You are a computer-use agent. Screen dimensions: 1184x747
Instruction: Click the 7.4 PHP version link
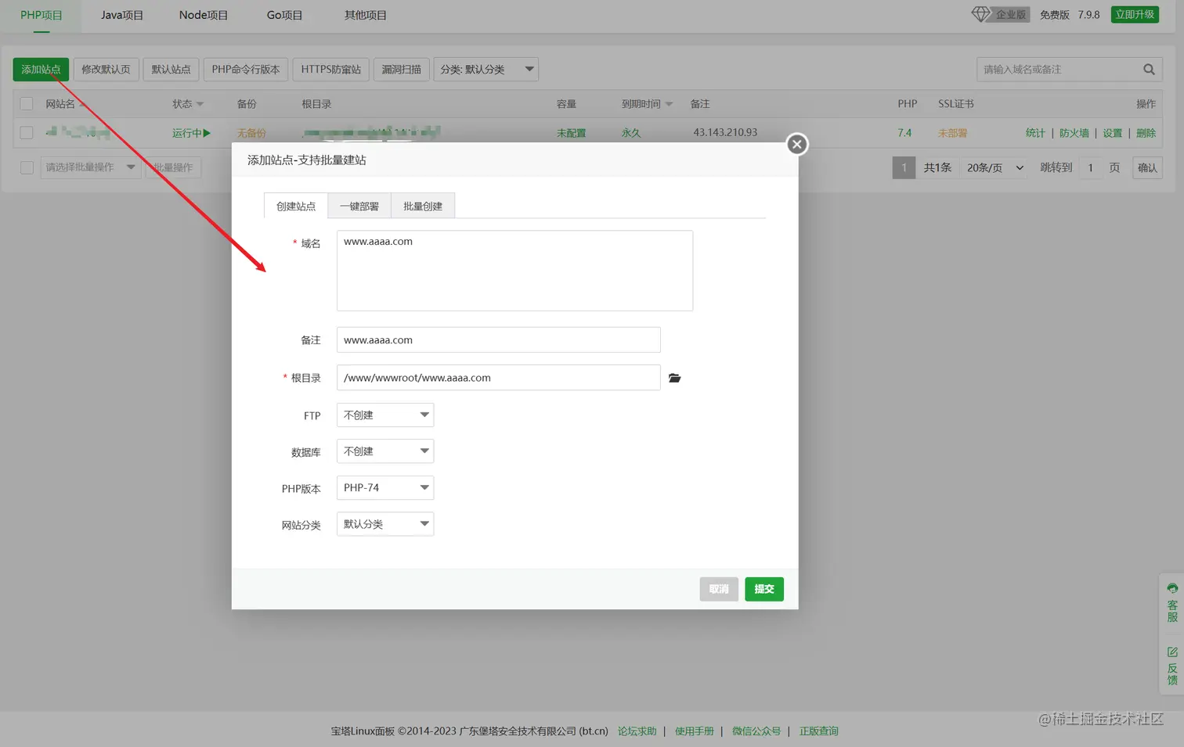pyautogui.click(x=904, y=133)
